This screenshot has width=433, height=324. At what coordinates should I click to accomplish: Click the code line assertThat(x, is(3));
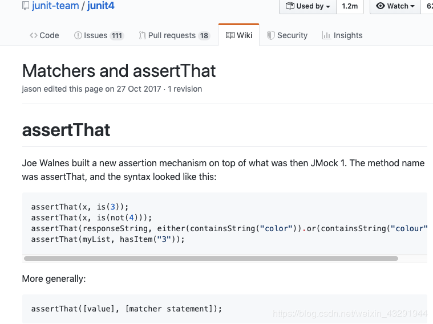click(x=80, y=207)
